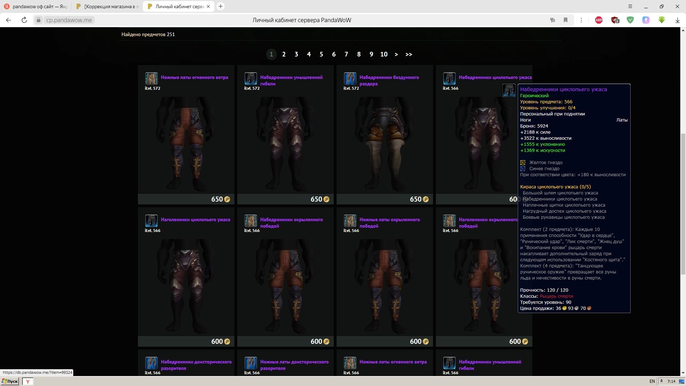Click icon of Набедренники доисторического разорителя
686x386 pixels.
pyautogui.click(x=151, y=363)
